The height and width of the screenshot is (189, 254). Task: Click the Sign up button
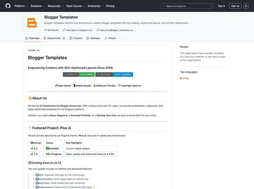click(235, 6)
